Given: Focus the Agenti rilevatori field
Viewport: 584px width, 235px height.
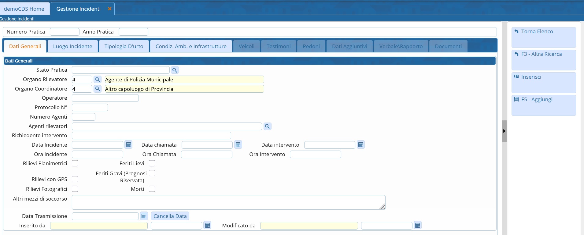Looking at the screenshot, I should pos(167,126).
